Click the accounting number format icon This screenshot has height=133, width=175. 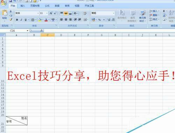tap(93, 20)
